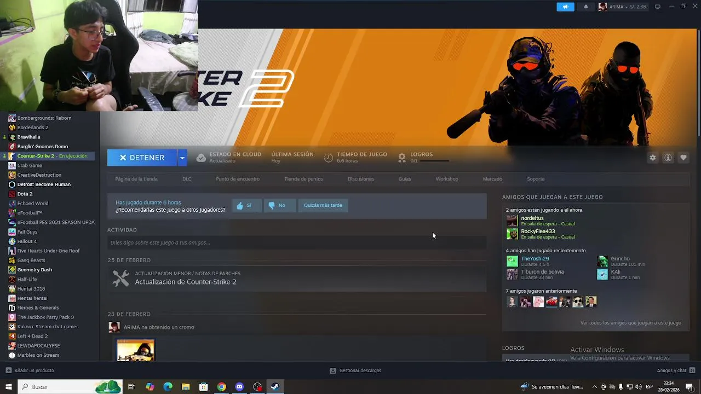Open friend nordeltus profile
The width and height of the screenshot is (701, 394).
coord(532,218)
